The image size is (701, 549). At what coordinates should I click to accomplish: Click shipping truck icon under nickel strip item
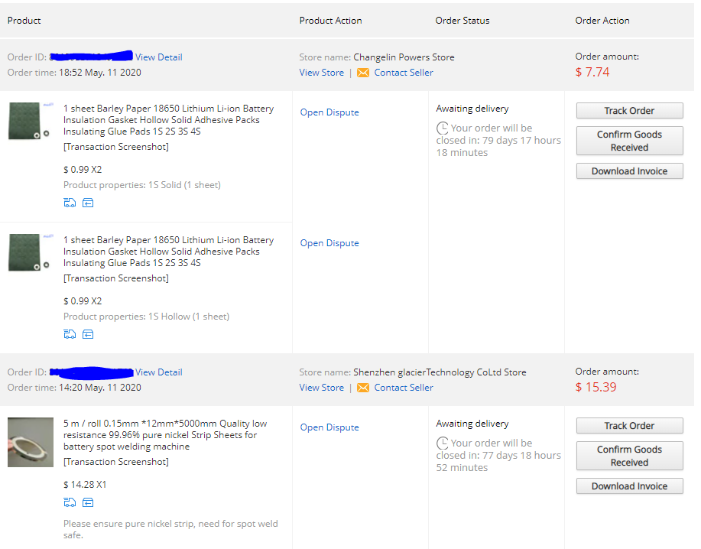coord(70,502)
